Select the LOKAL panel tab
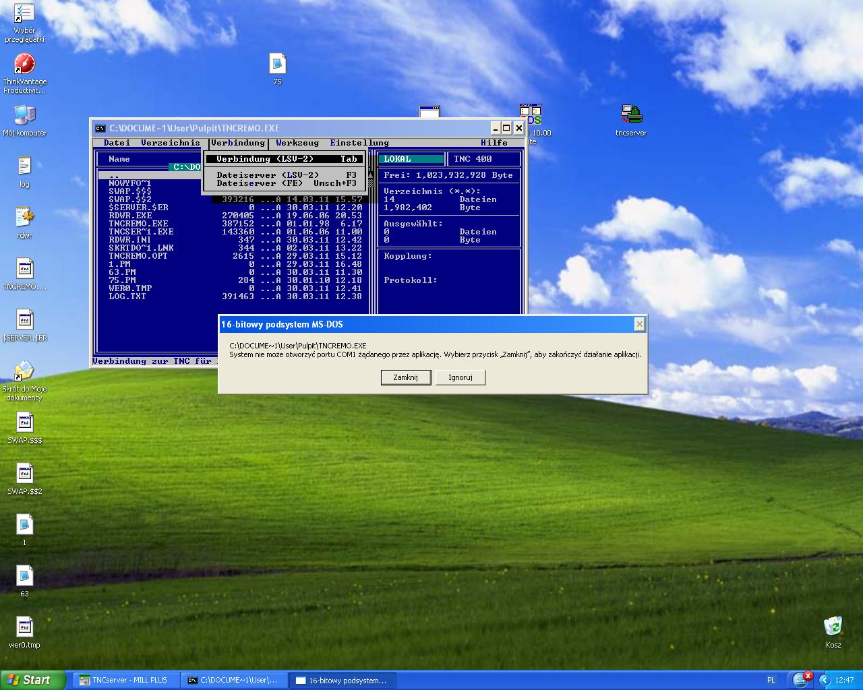863x690 pixels. point(411,159)
